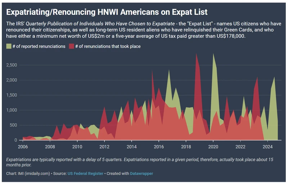288x183 pixels.
Task: Click the green peak at far right after 2024
Action: point(274,83)
